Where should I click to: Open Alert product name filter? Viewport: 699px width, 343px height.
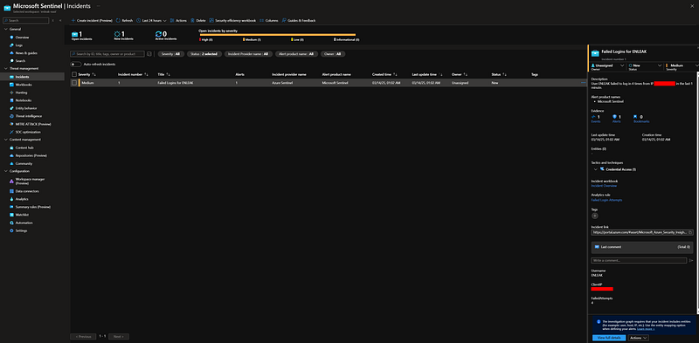[x=296, y=54]
